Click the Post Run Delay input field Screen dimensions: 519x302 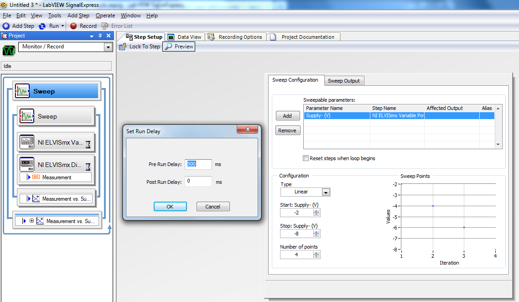click(x=198, y=181)
